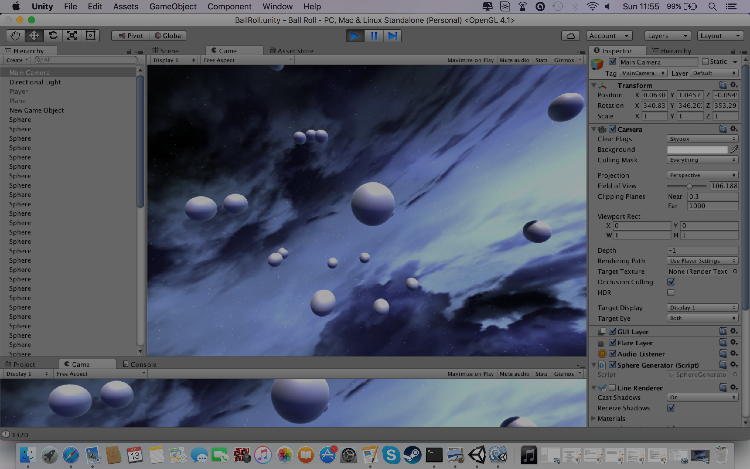Select the Rotate tool icon

53,36
